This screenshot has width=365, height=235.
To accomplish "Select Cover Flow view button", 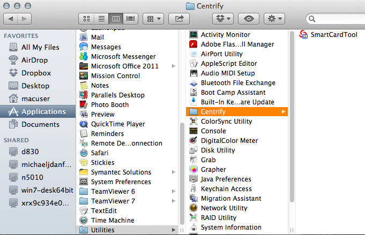I will (x=131, y=18).
